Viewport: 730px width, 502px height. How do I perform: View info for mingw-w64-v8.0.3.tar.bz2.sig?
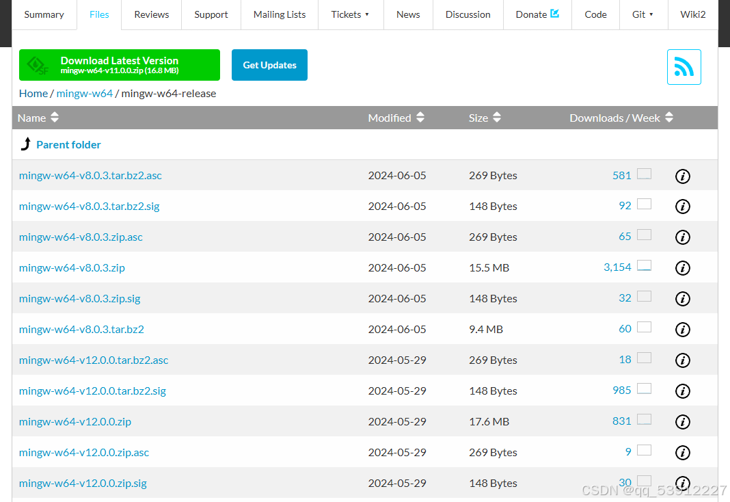coord(683,207)
